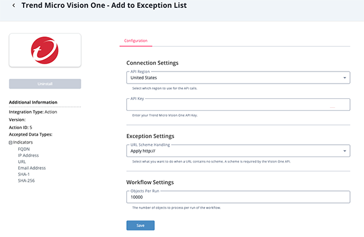364x237 pixels.
Task: Open the URL Scheme Handling dropdown
Action: click(238, 151)
